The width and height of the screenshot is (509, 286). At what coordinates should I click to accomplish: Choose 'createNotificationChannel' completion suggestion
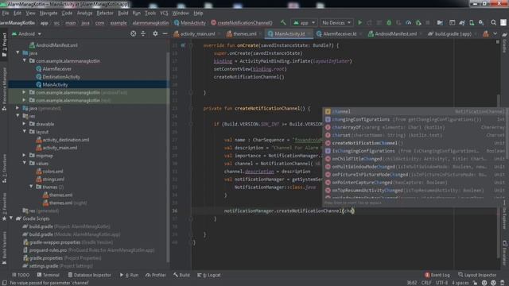(x=415, y=143)
